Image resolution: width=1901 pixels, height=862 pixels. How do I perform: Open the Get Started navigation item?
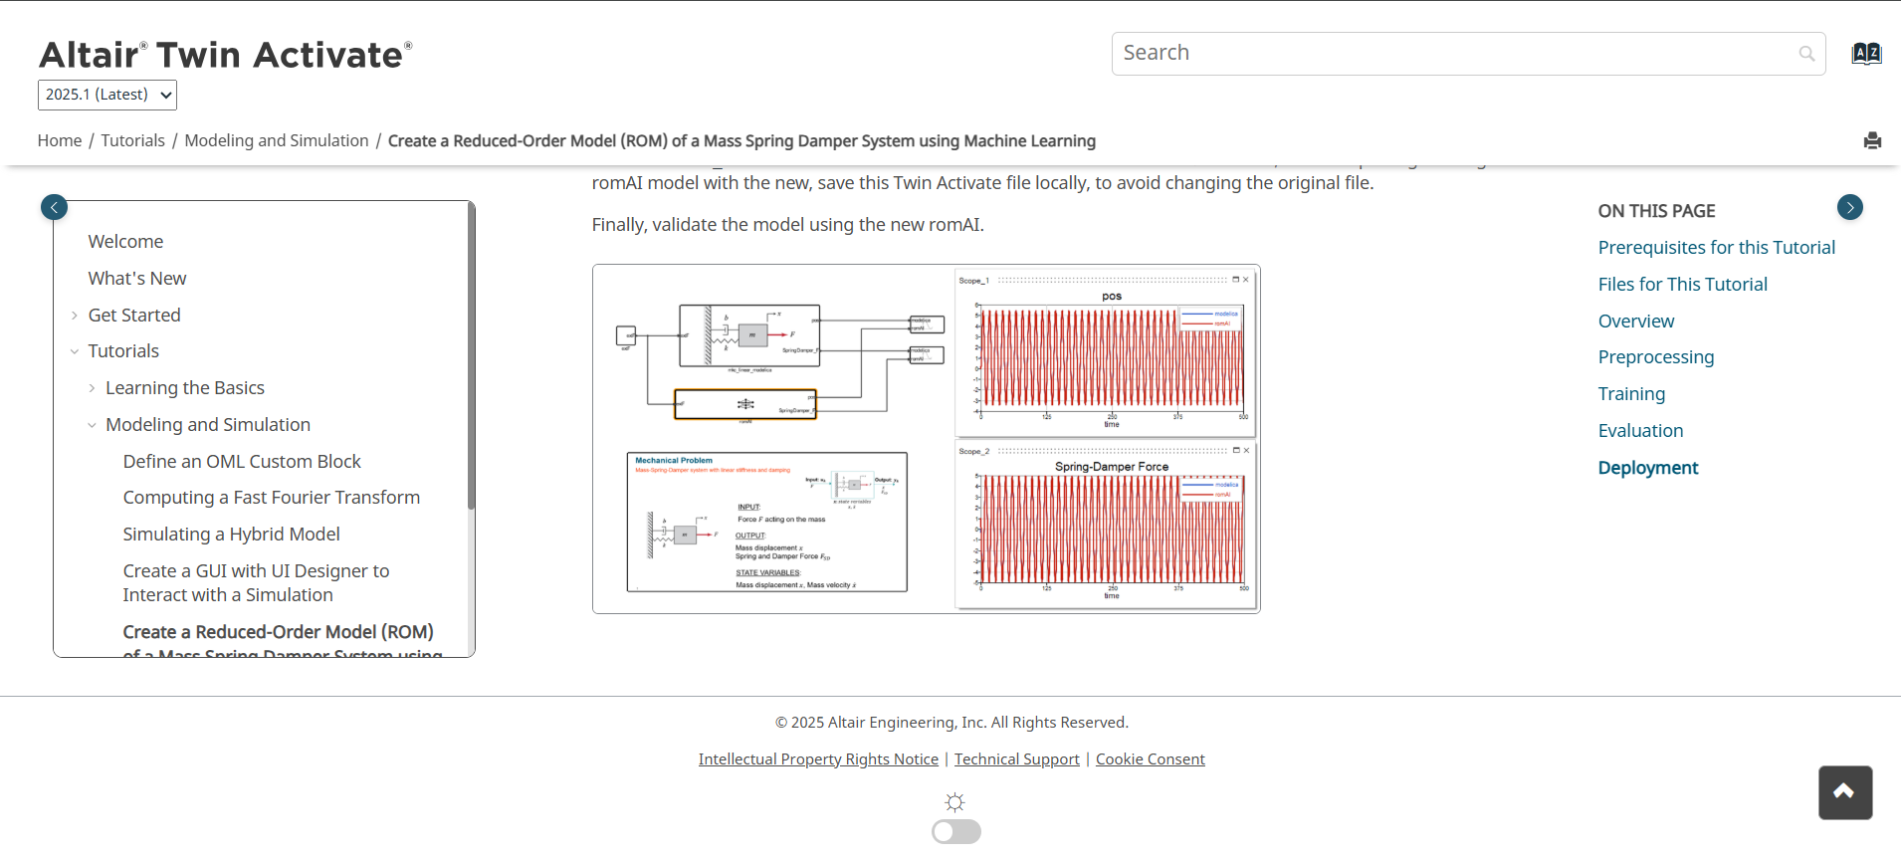point(134,316)
